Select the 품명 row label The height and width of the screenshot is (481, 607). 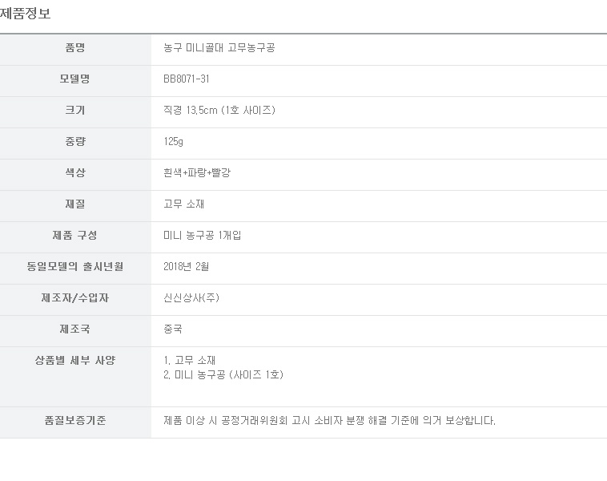pos(75,47)
